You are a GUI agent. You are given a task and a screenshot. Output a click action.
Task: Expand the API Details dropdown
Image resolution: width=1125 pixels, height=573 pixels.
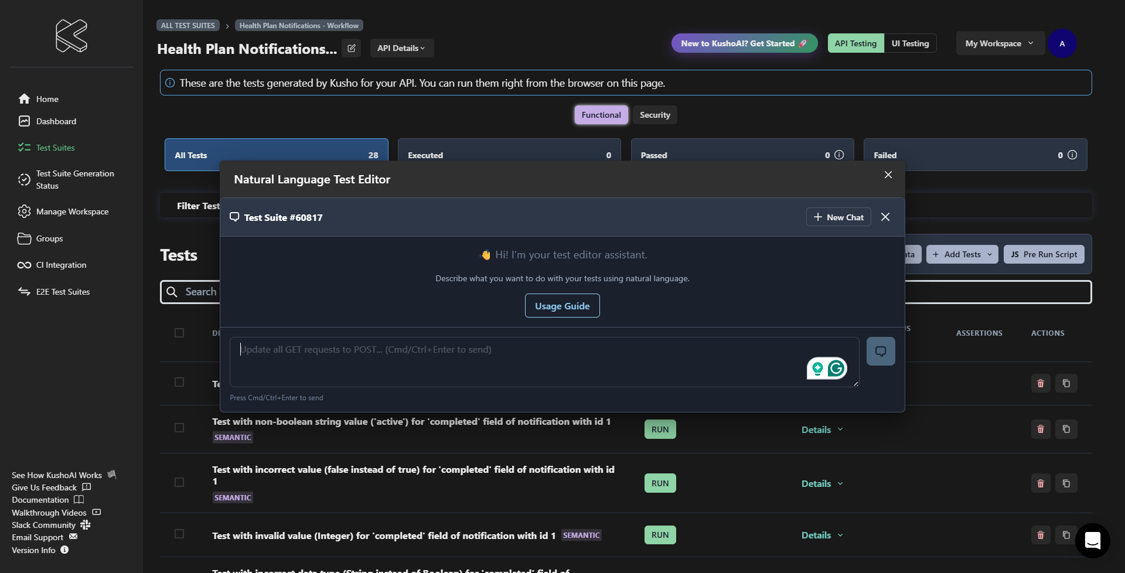click(401, 48)
